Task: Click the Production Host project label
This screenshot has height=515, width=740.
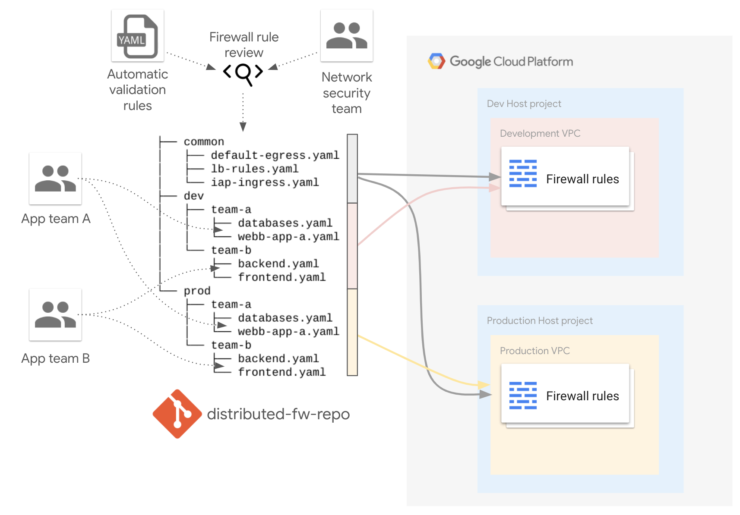Action: (x=540, y=321)
